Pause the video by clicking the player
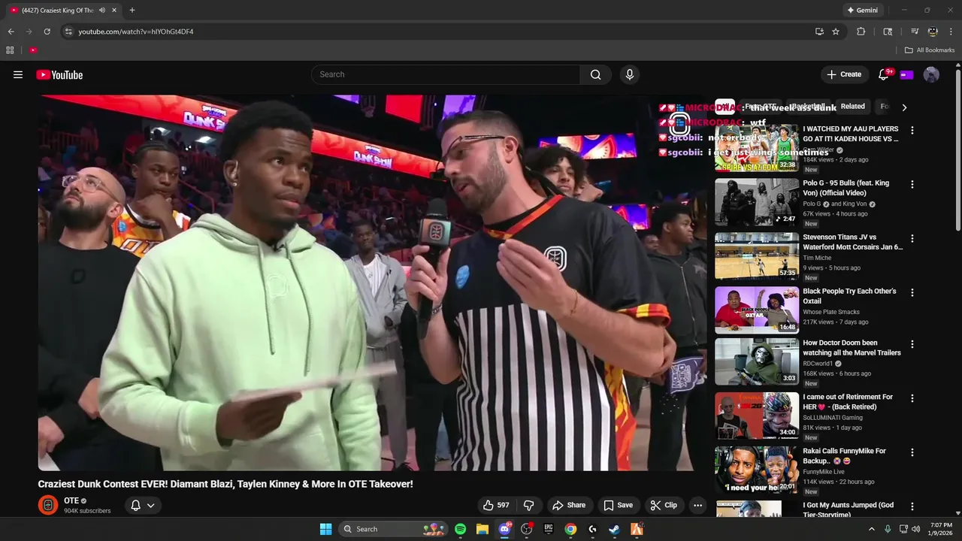This screenshot has height=541, width=962. click(x=372, y=283)
